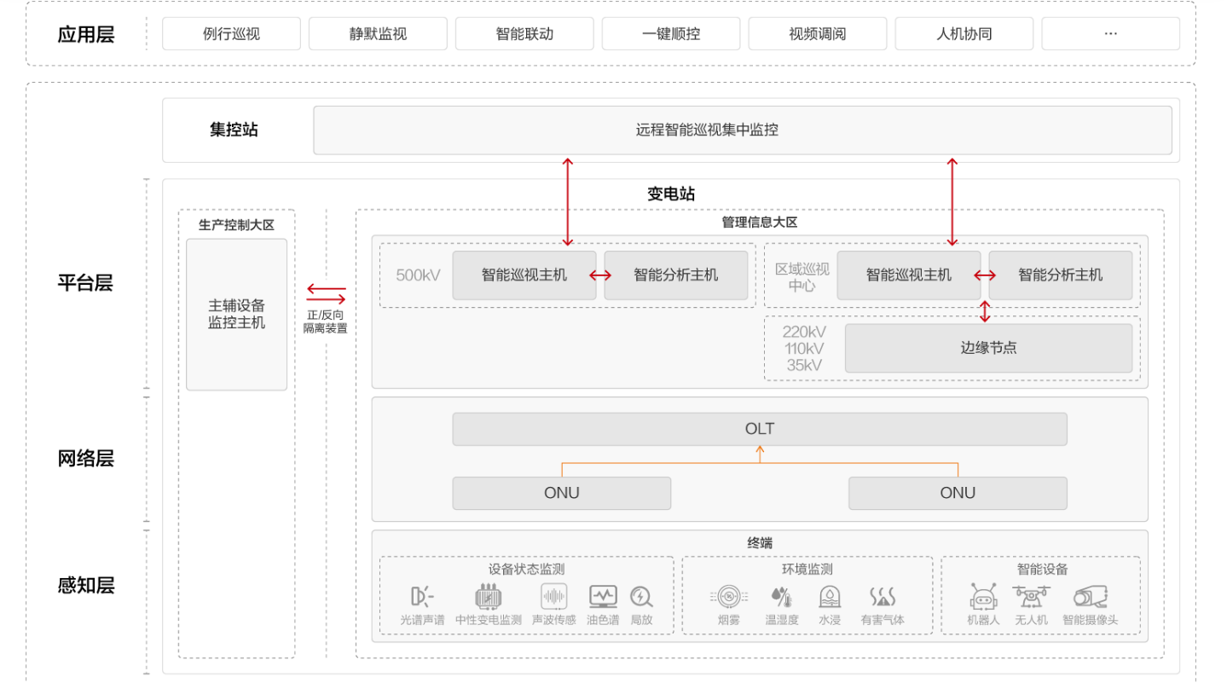Select the OLT network block
The width and height of the screenshot is (1227, 683).
click(759, 429)
